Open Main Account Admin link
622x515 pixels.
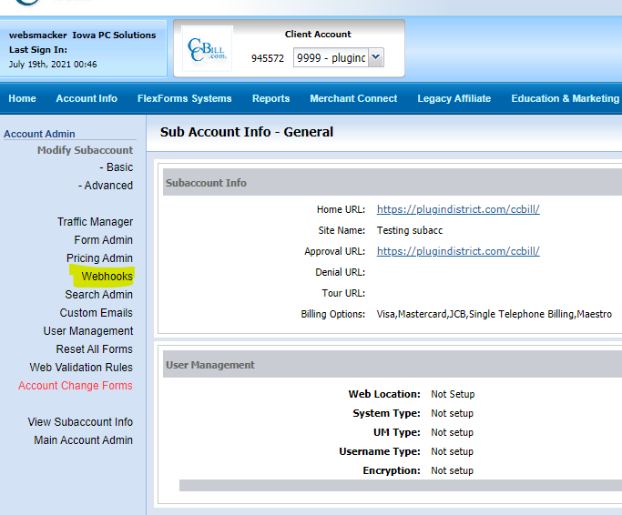tap(83, 440)
